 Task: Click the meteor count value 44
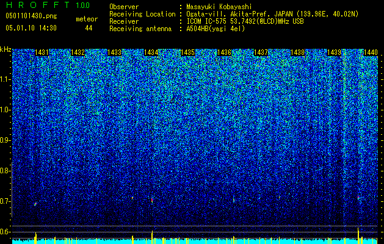point(89,28)
